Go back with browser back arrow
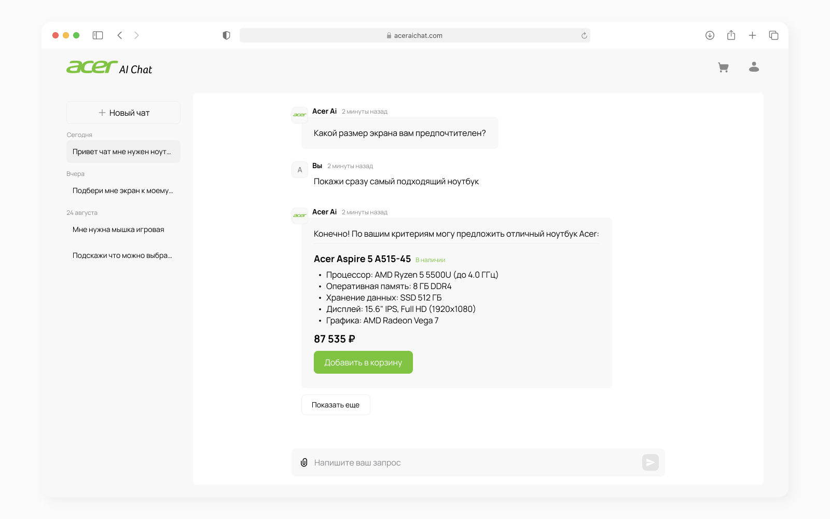 pos(120,35)
